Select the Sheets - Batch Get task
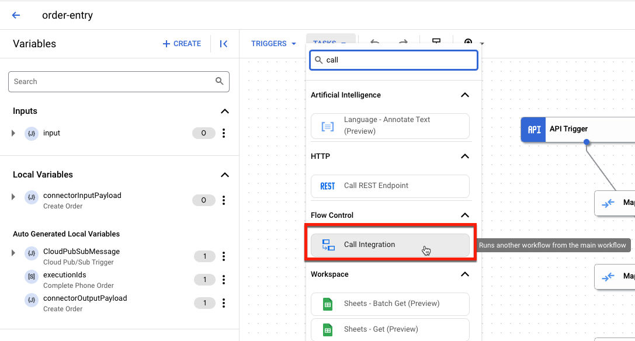635x341 pixels. point(390,304)
